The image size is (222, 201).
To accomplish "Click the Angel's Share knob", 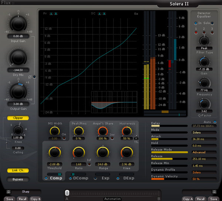I will (102, 131).
